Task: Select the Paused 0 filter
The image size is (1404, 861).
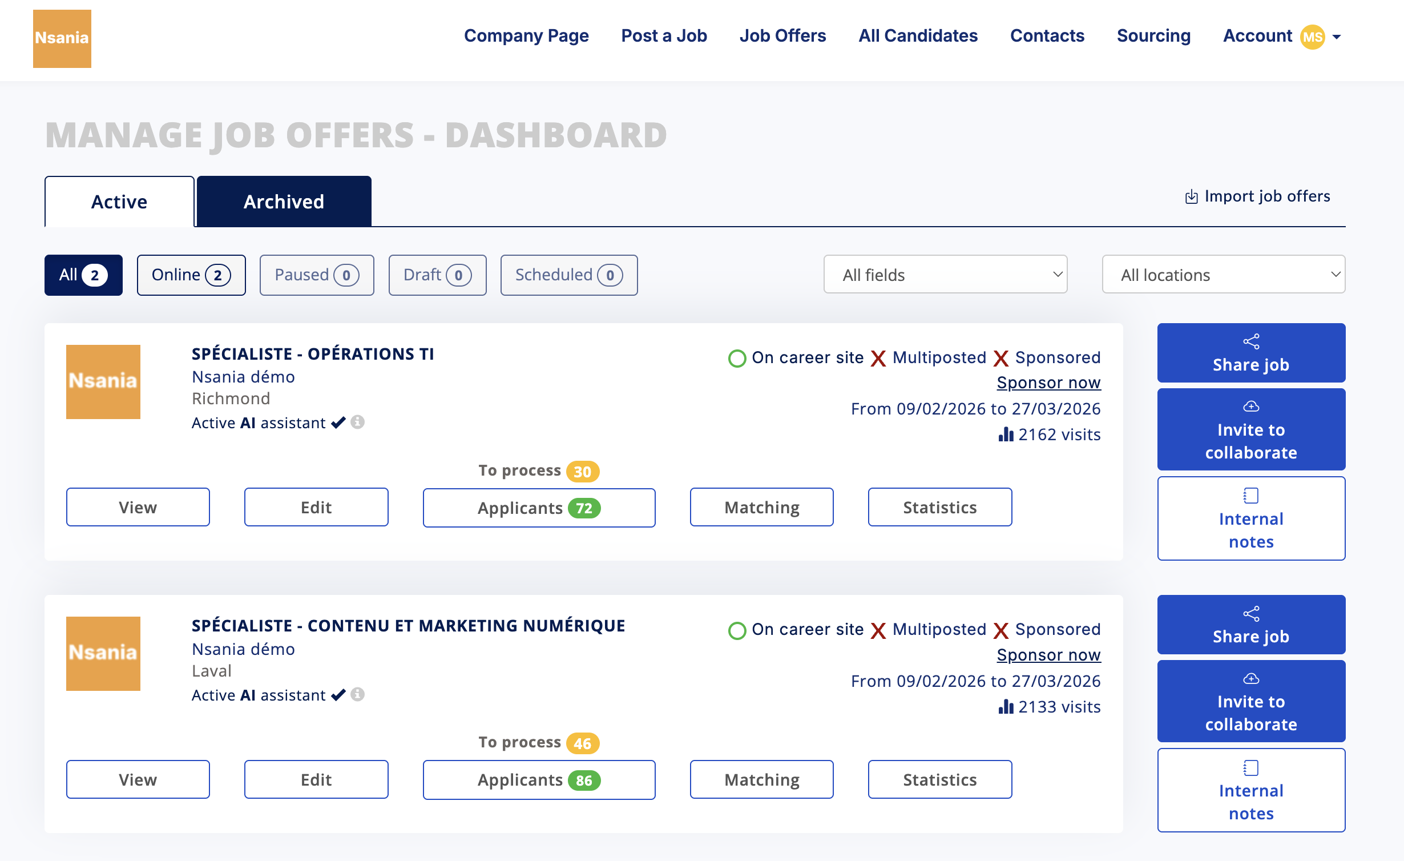Action: tap(317, 275)
